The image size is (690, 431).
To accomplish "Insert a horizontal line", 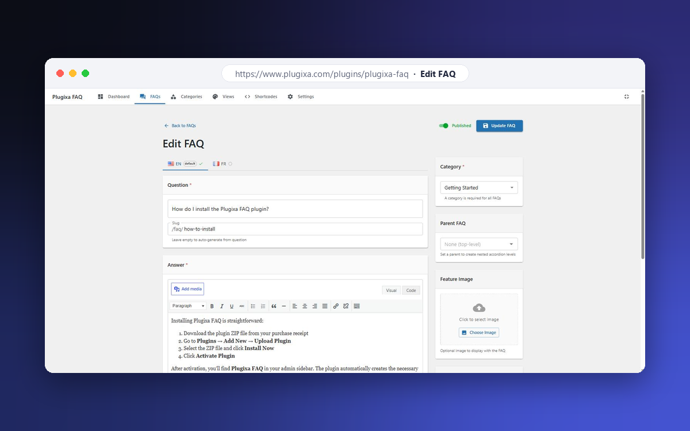I will (284, 306).
